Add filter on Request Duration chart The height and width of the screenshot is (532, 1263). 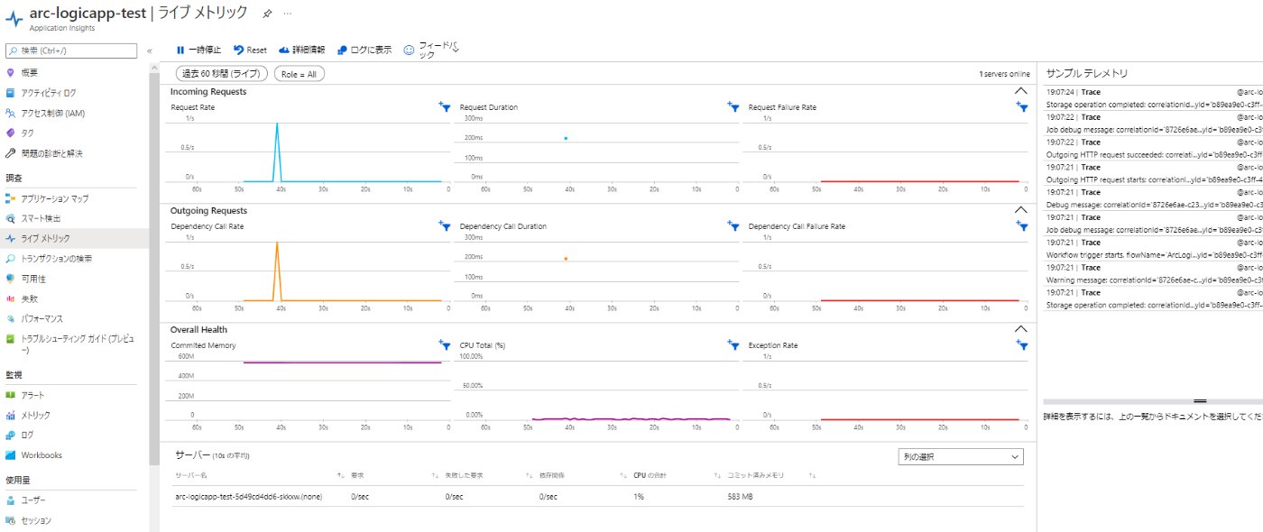[733, 106]
